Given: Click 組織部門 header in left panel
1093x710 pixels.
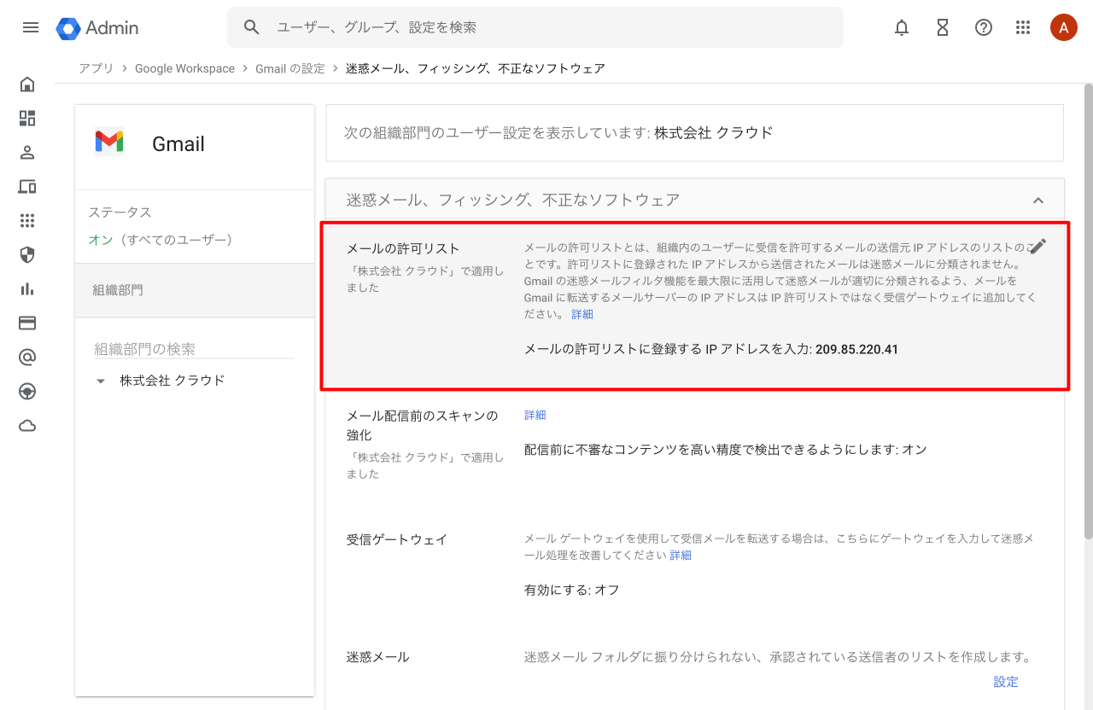Looking at the screenshot, I should point(195,290).
